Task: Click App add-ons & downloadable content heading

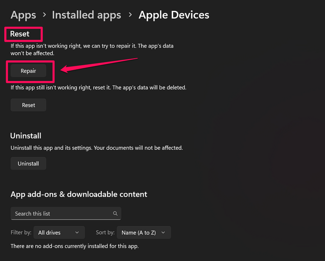Action: point(79,194)
